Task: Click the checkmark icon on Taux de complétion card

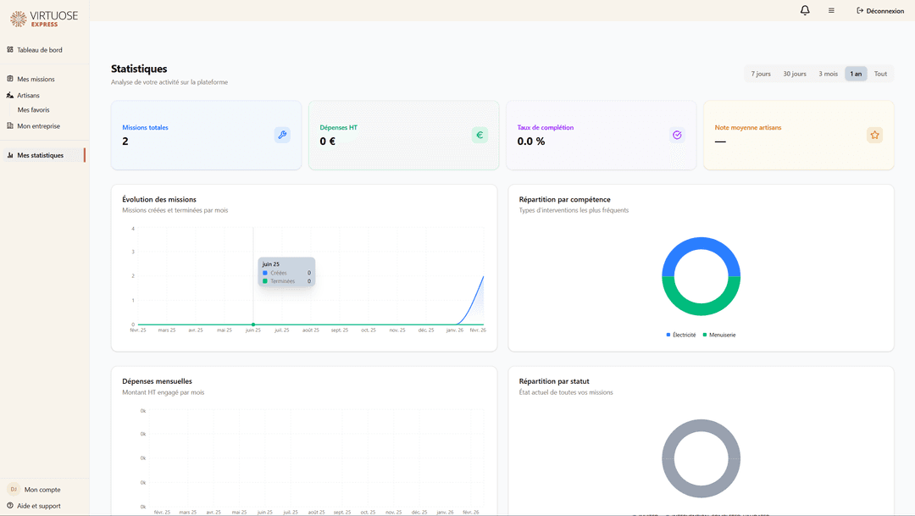Action: click(677, 135)
